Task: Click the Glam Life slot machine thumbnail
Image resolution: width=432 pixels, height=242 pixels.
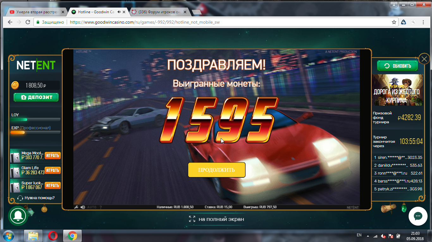Action: click(x=15, y=171)
